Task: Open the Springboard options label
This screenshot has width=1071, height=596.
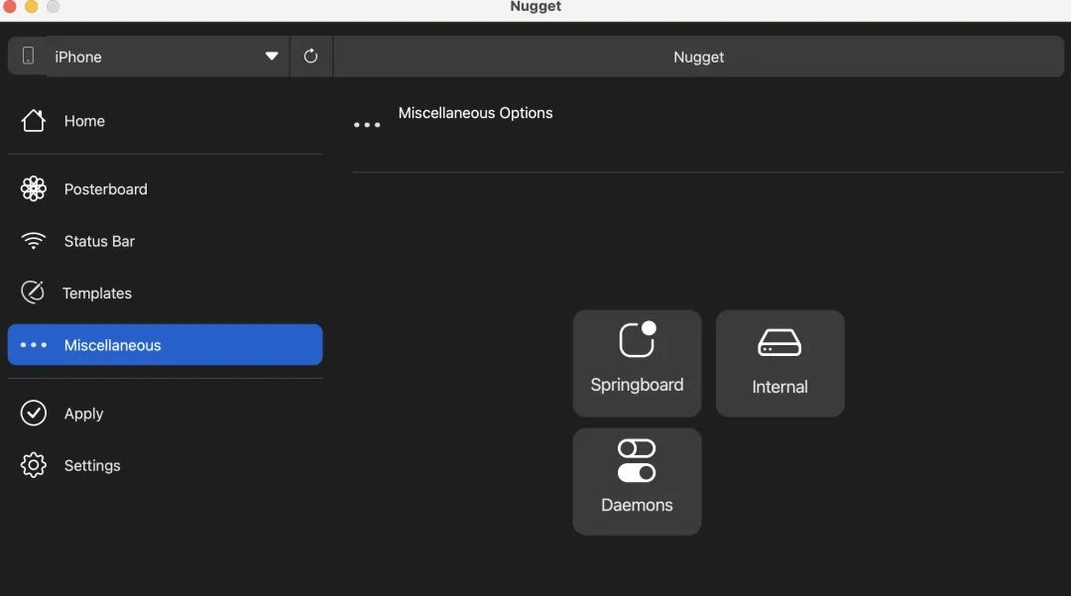Action: [x=638, y=385]
